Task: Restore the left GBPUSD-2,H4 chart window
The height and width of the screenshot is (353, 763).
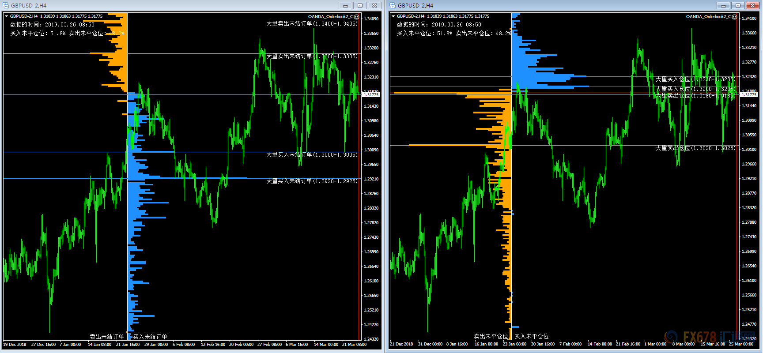Action: click(360, 5)
